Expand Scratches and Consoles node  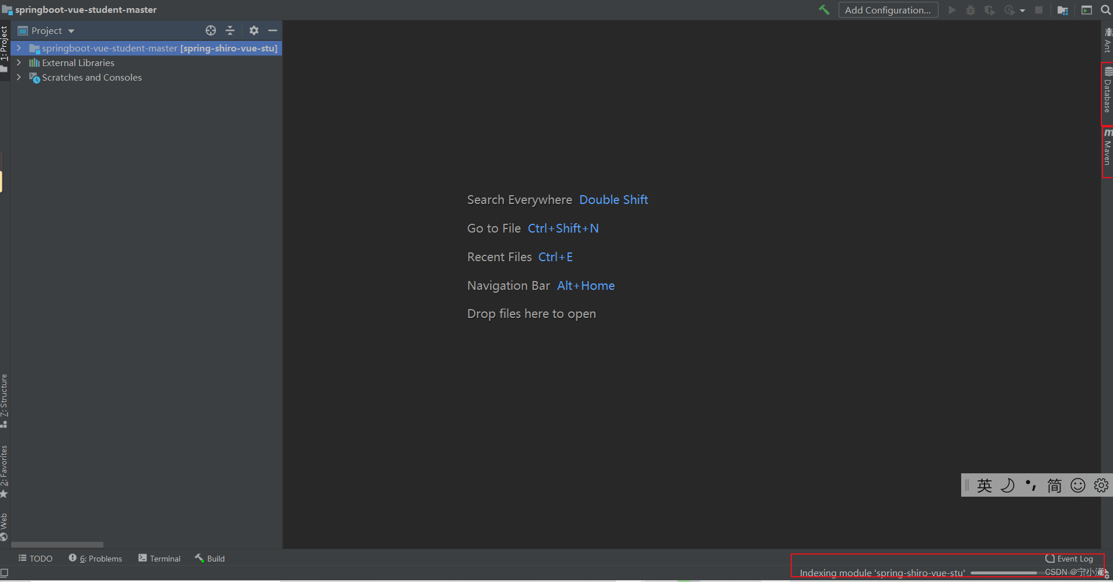tap(19, 77)
